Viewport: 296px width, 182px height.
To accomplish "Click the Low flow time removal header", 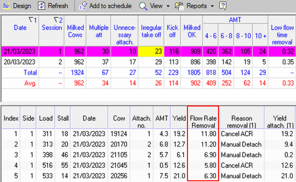I will pyautogui.click(x=282, y=35).
